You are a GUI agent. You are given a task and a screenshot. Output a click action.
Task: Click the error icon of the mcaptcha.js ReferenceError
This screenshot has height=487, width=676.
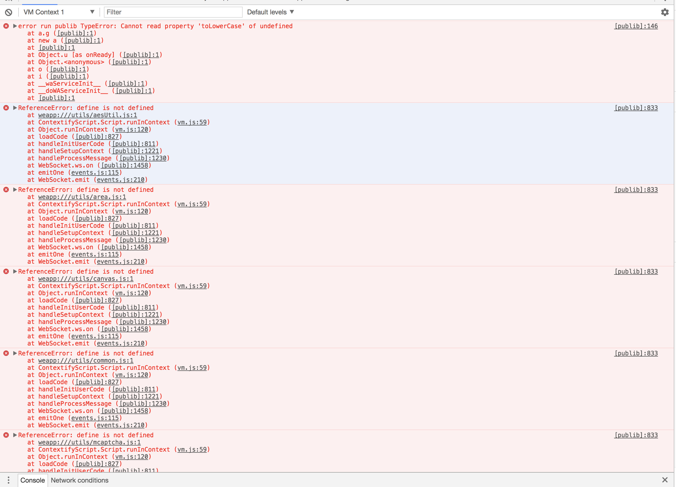[6, 435]
